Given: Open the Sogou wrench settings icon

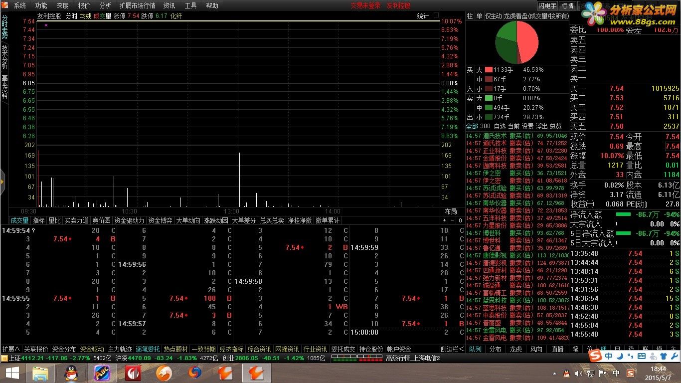Looking at the screenshot, I should click(674, 356).
